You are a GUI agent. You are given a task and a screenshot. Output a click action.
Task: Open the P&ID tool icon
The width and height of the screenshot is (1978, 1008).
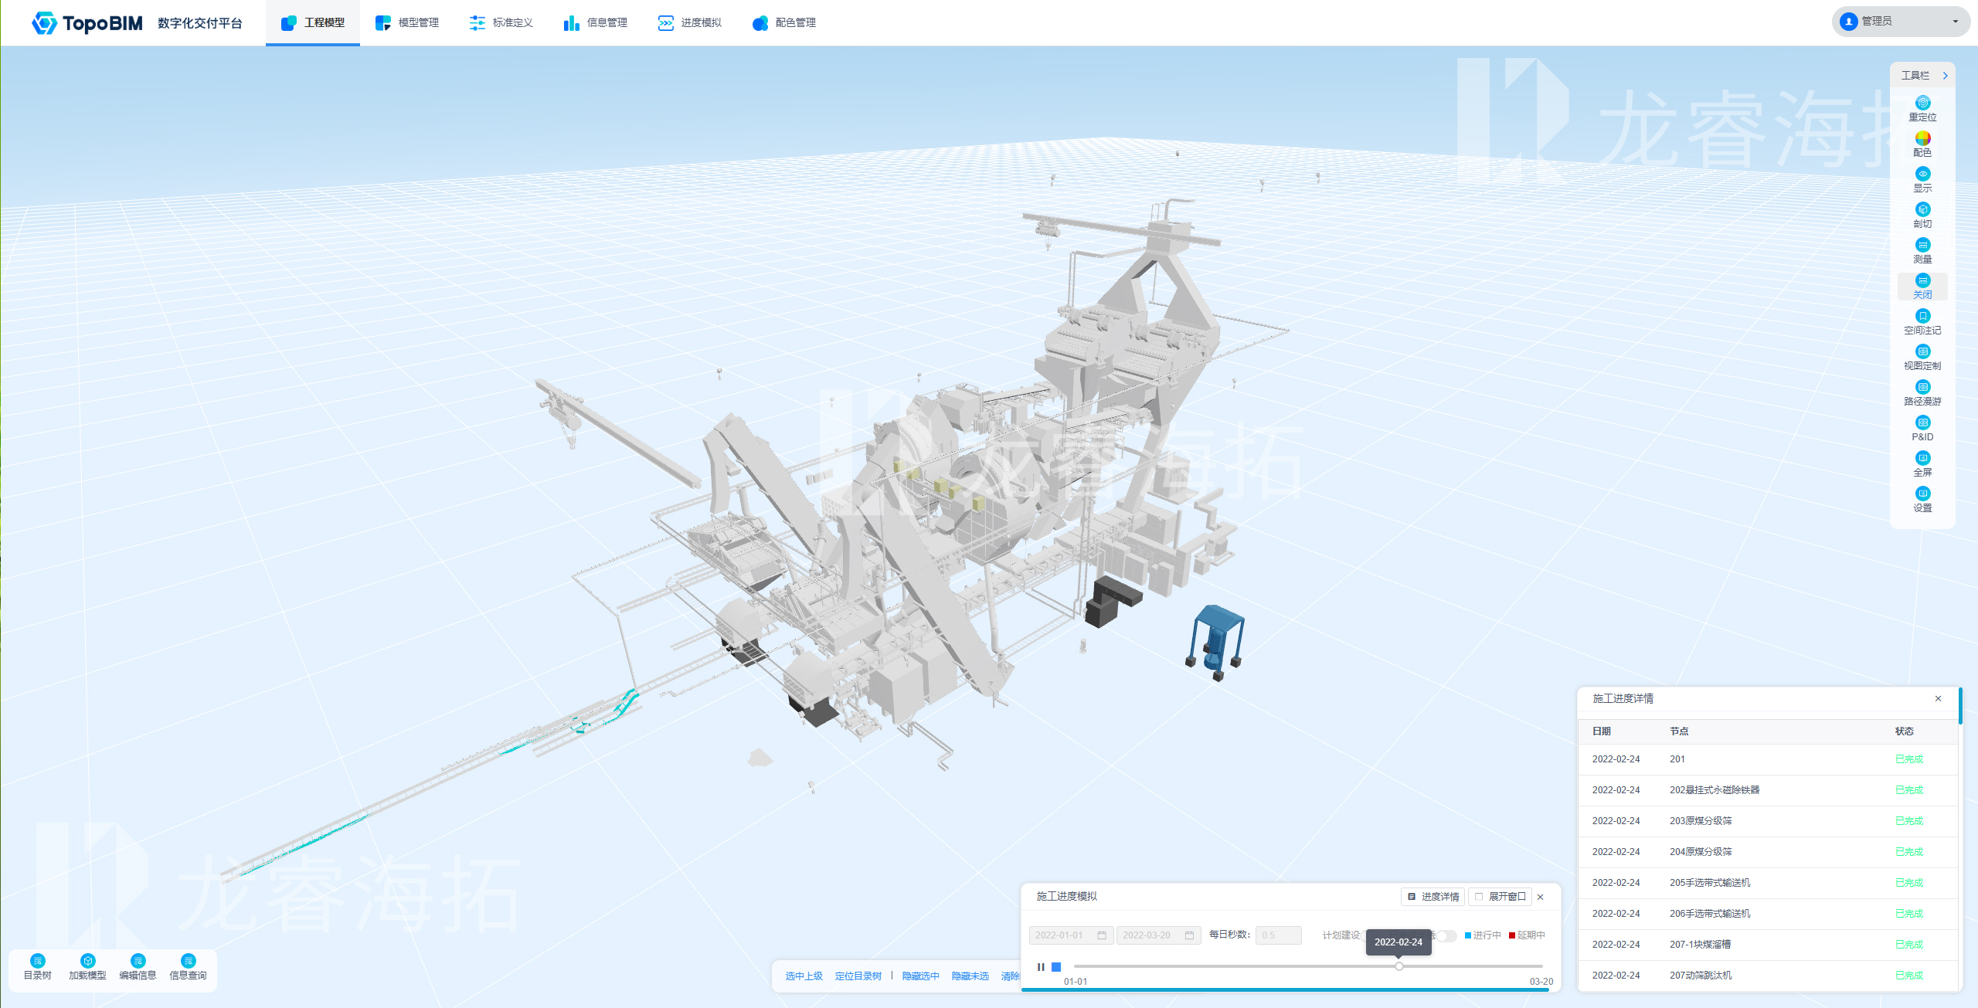coord(1922,423)
